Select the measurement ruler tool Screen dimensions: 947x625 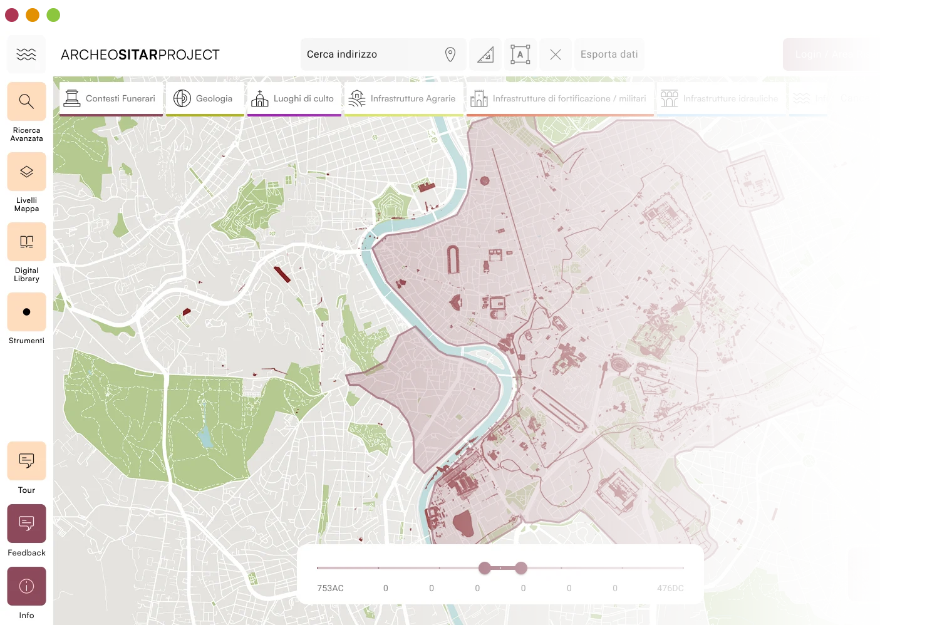tap(485, 54)
